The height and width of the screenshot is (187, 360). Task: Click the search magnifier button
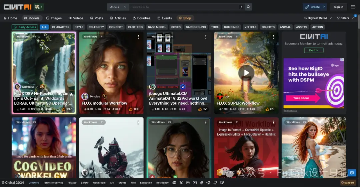[x=248, y=7]
